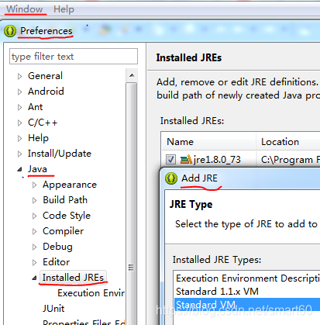This screenshot has height=325, width=320.
Task: Click the Name column header
Action: 208,142
